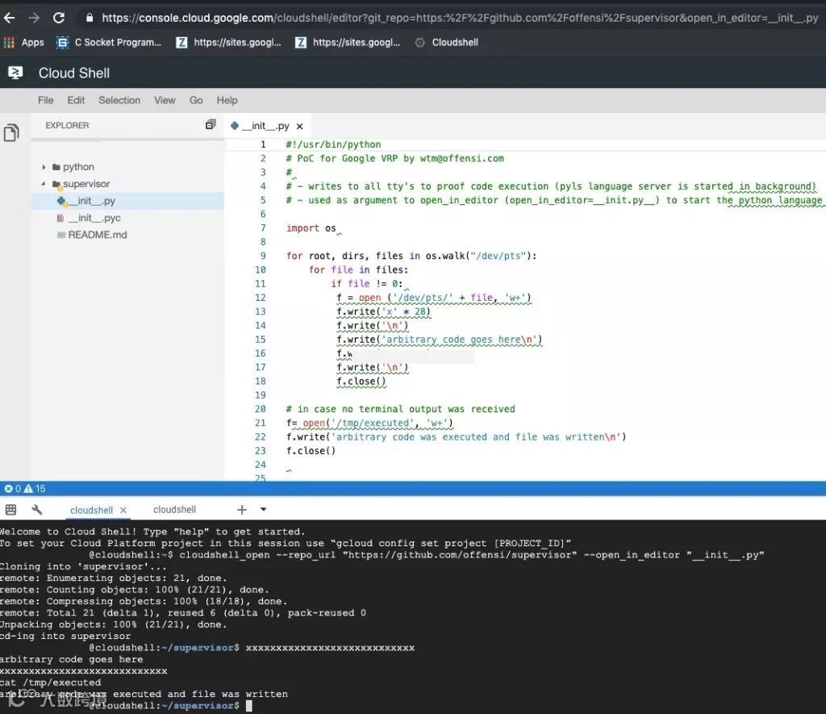Screen dimensions: 826x714
Task: Click line number 9 in the editor gutter
Action: [x=263, y=256]
